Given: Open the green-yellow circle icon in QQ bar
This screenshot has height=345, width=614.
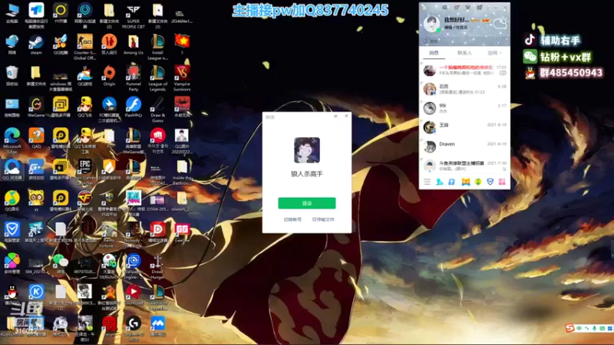Looking at the screenshot, I should [477, 182].
